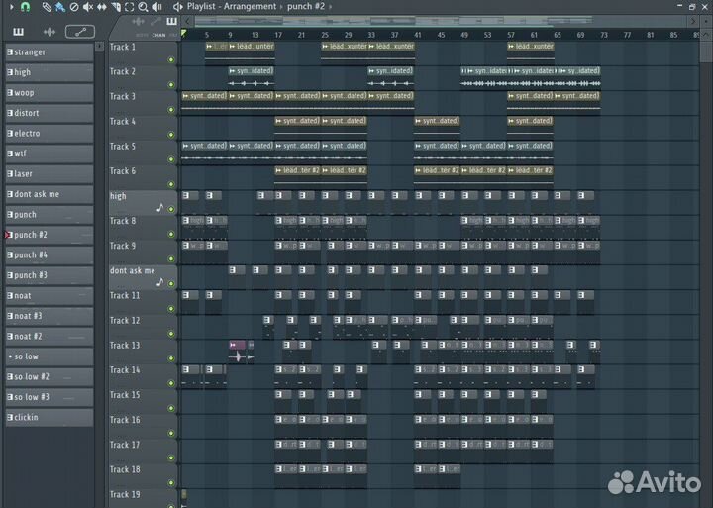Toggle mute LED on Track 13

[x=171, y=358]
